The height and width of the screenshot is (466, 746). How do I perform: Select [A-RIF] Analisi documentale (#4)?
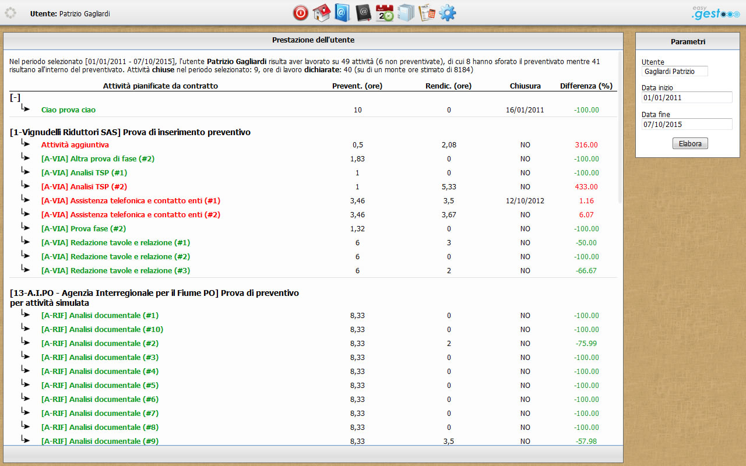100,371
